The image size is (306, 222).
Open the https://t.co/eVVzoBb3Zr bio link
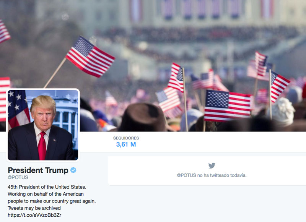[x=34, y=215]
